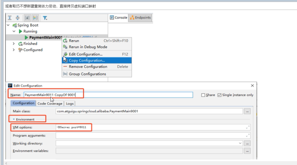
Task: Click the Finished rerun icon
Action: coord(21,44)
